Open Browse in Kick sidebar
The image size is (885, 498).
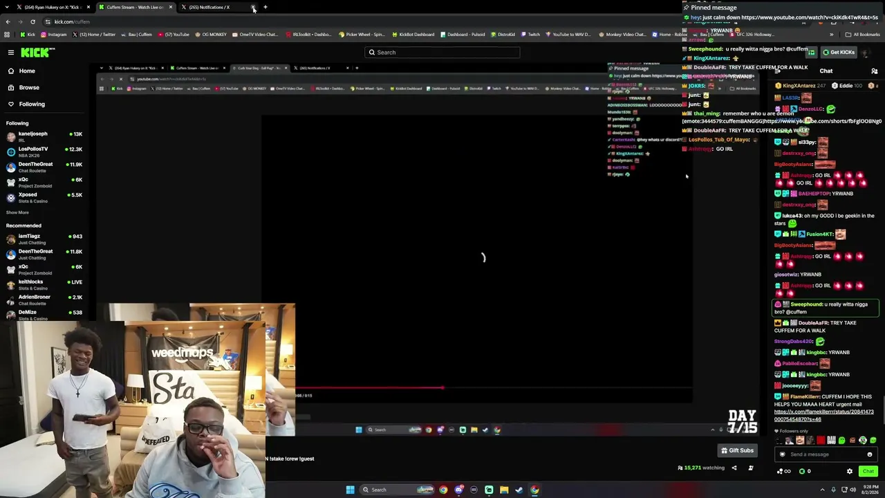tap(29, 88)
